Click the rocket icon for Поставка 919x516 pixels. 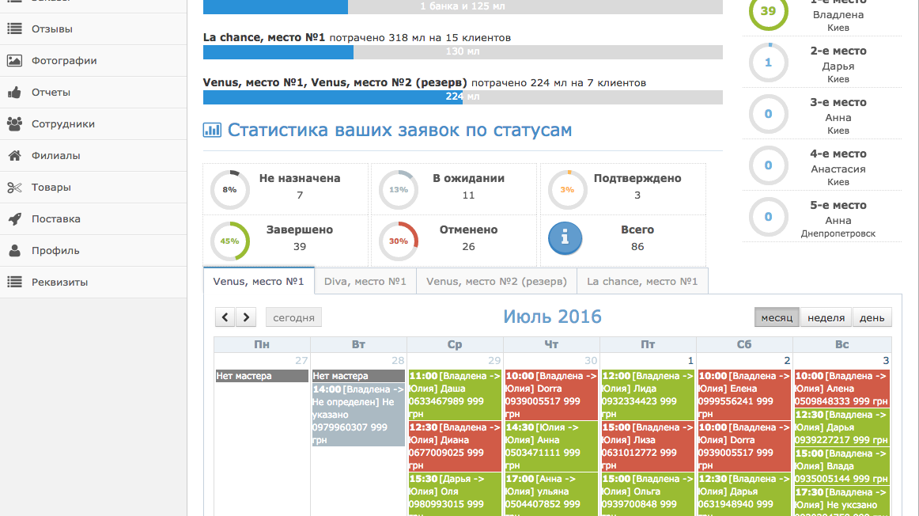(x=15, y=218)
